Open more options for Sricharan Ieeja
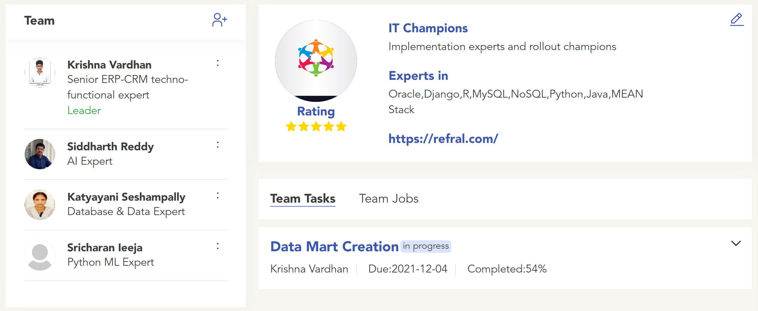This screenshot has height=311, width=758. (218, 246)
